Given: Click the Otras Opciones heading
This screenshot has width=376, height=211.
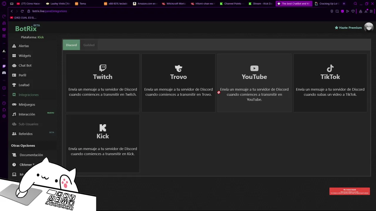Looking at the screenshot, I should click(x=23, y=146).
